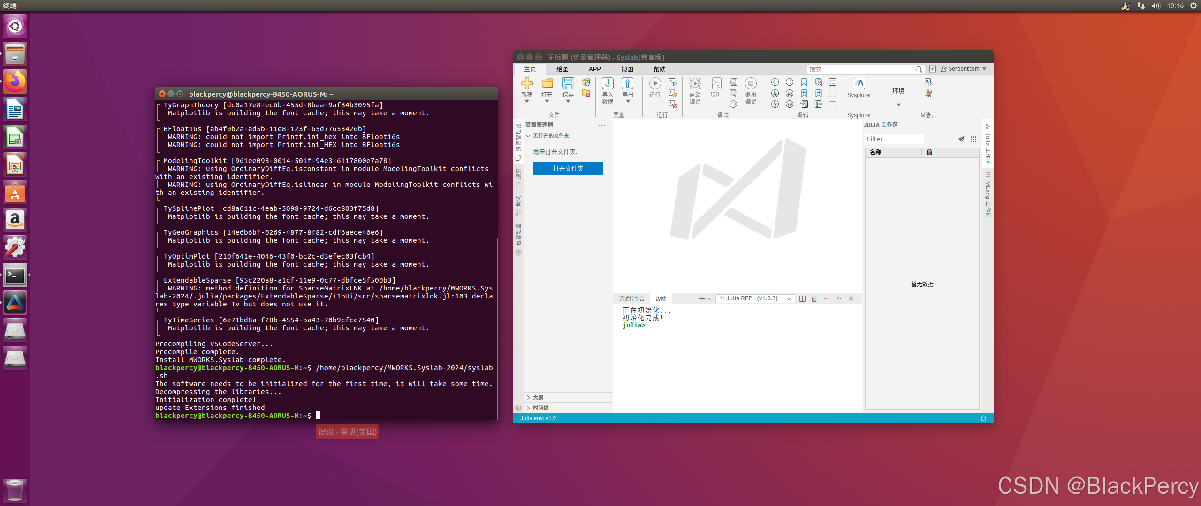Viewport: 1201px width, 506px height.
Task: Switch to the 调试控制台 panel tab
Action: coord(631,299)
